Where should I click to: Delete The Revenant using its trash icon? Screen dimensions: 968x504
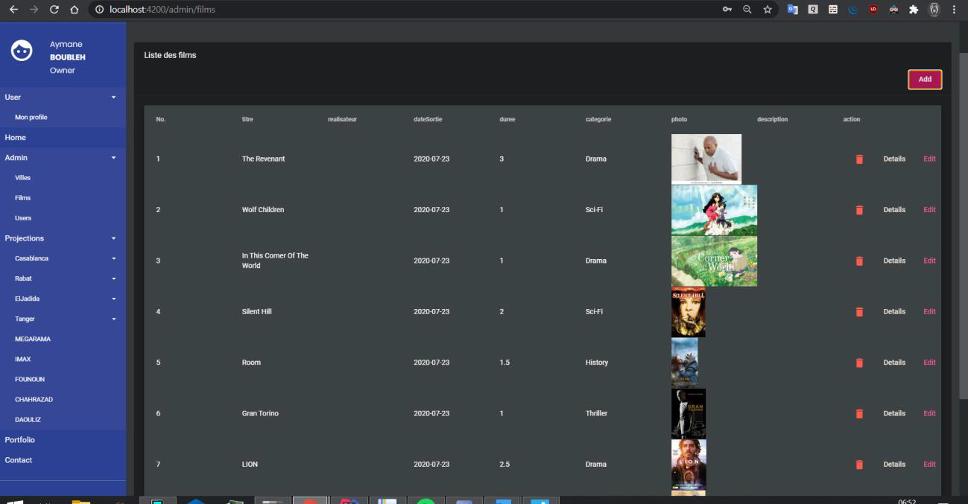point(859,159)
